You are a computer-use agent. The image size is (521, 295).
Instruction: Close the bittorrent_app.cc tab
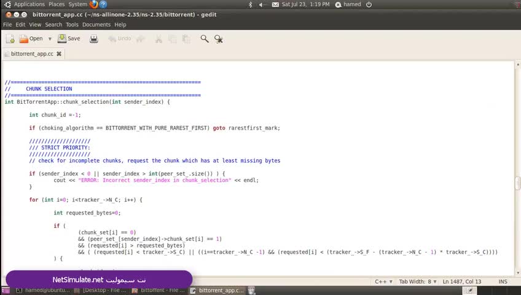(x=59, y=53)
